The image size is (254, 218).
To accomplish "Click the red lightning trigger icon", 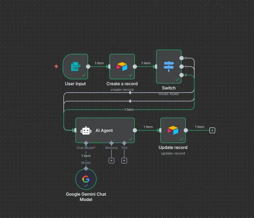I will tap(56, 66).
